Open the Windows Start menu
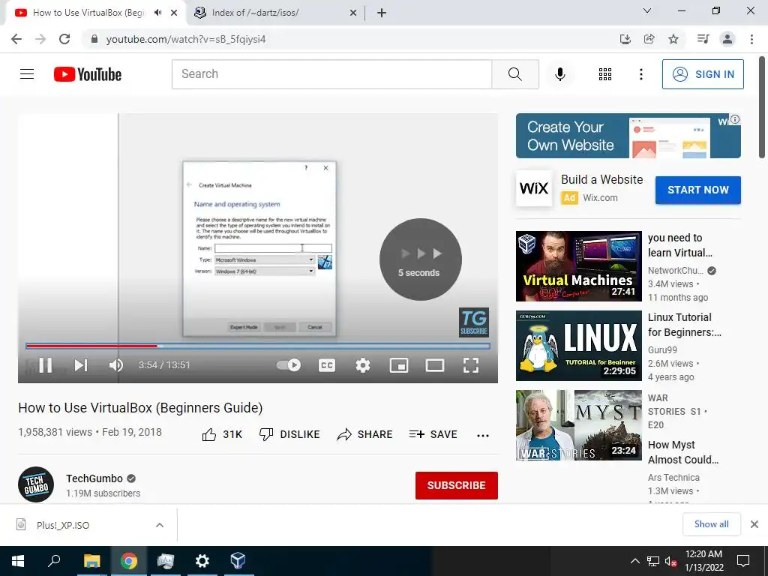The height and width of the screenshot is (576, 768). pos(18,561)
